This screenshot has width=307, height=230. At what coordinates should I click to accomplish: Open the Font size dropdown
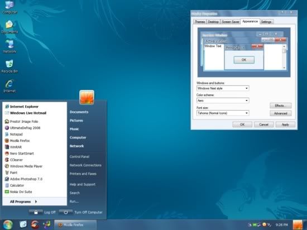223,113
